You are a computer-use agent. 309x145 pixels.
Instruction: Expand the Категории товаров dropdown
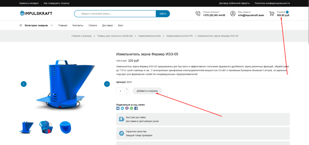point(37,25)
